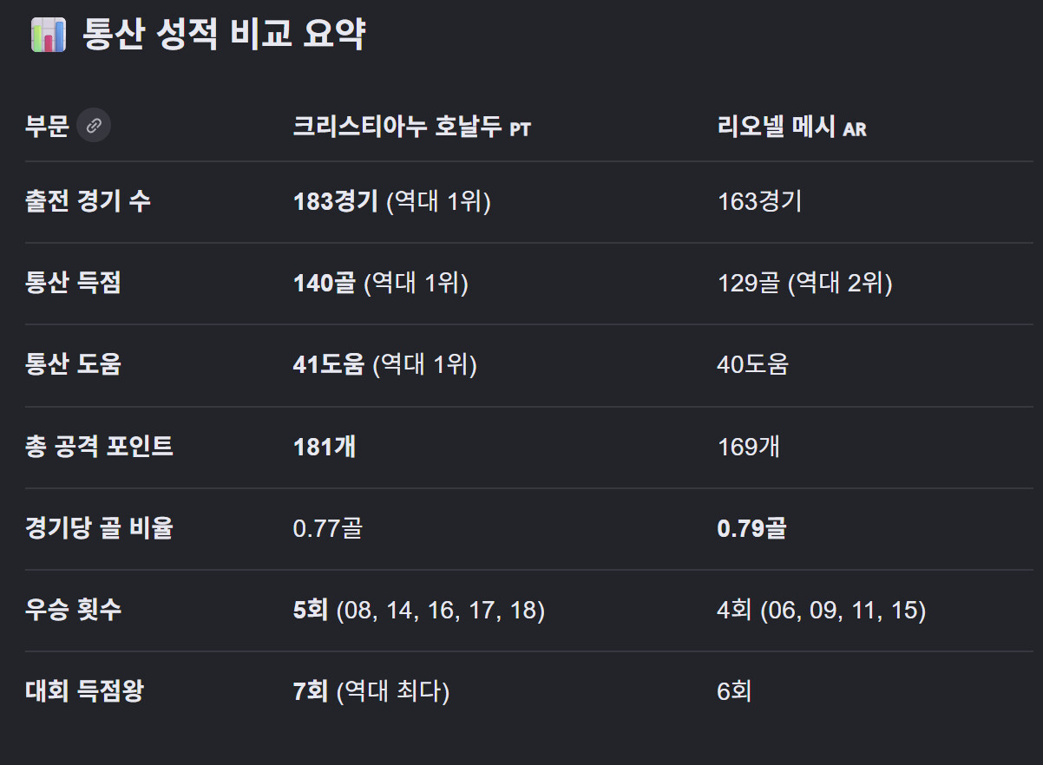Screen dimensions: 1043x765
Task: Click the link icon beside 부문 header
Action: 94,126
